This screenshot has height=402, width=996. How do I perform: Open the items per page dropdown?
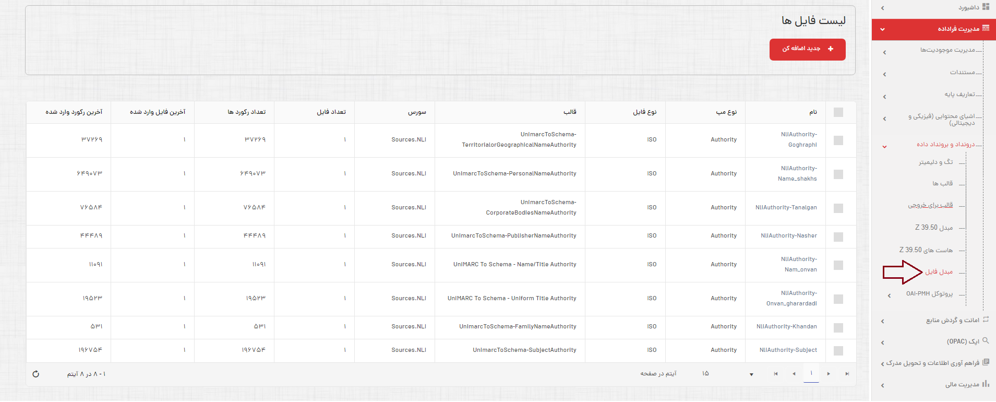click(x=751, y=374)
